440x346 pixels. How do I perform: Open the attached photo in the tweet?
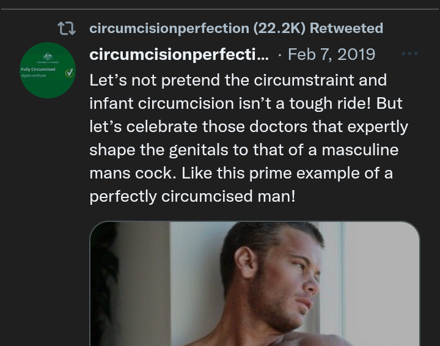tap(254, 284)
